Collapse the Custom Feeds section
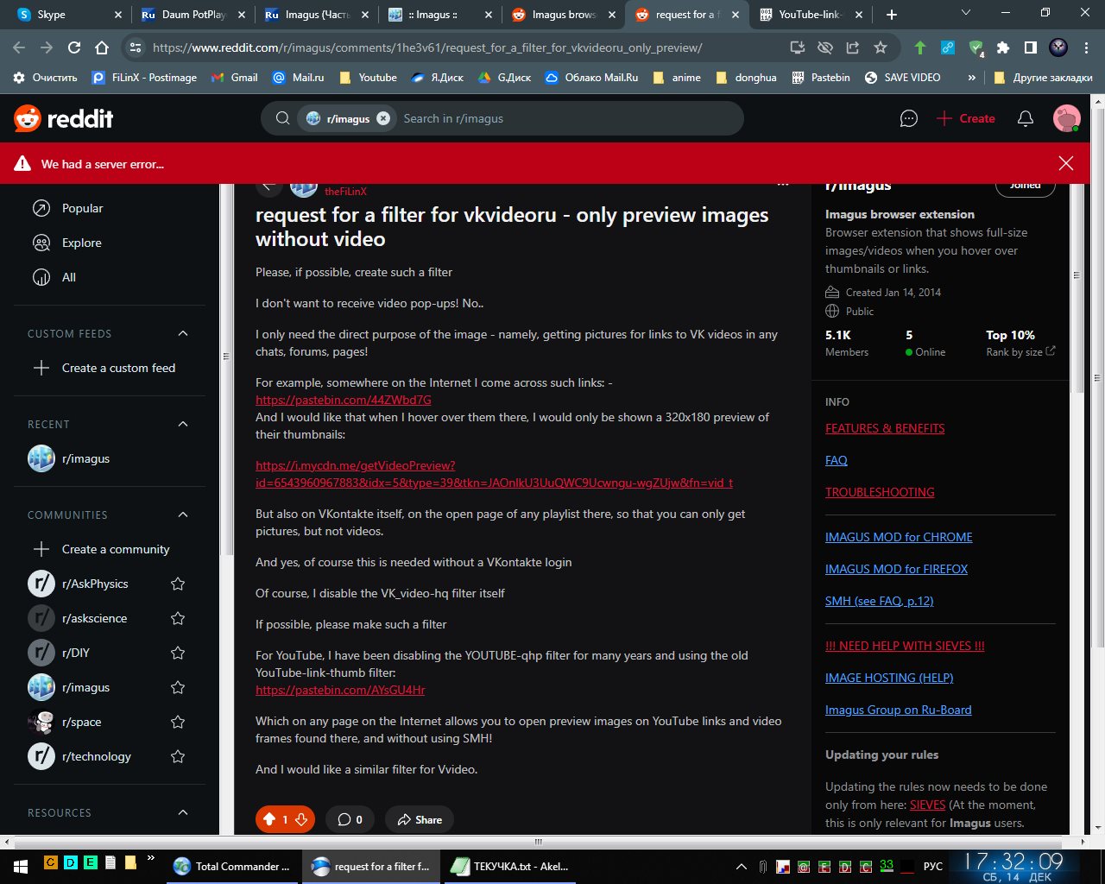The image size is (1105, 884). (x=182, y=333)
